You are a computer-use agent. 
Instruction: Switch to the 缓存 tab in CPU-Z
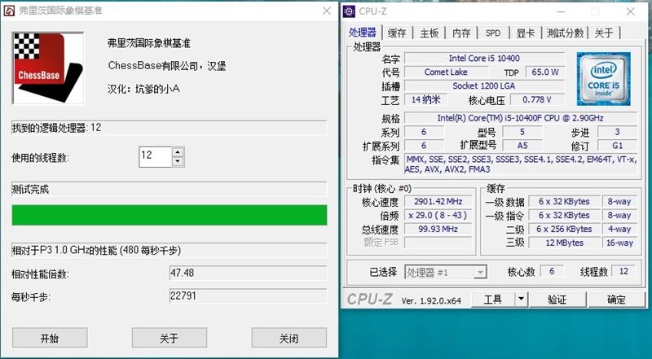tap(396, 33)
